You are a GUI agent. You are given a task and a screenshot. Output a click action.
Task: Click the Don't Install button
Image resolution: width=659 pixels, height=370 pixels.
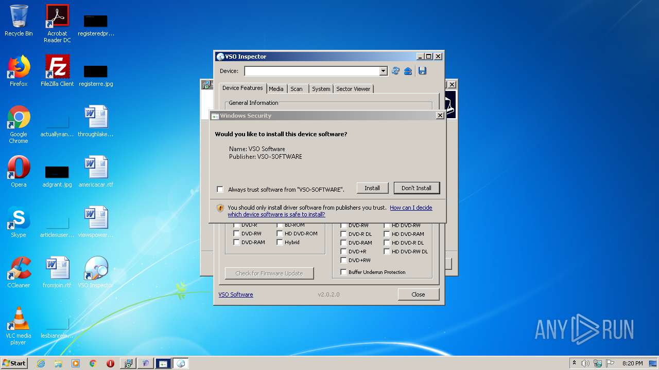coord(417,188)
